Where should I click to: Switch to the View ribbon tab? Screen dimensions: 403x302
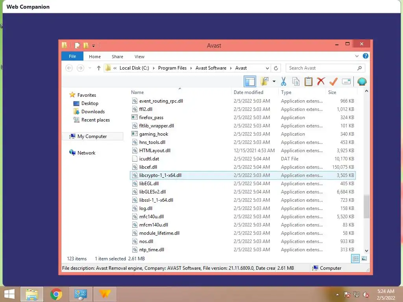pos(139,57)
